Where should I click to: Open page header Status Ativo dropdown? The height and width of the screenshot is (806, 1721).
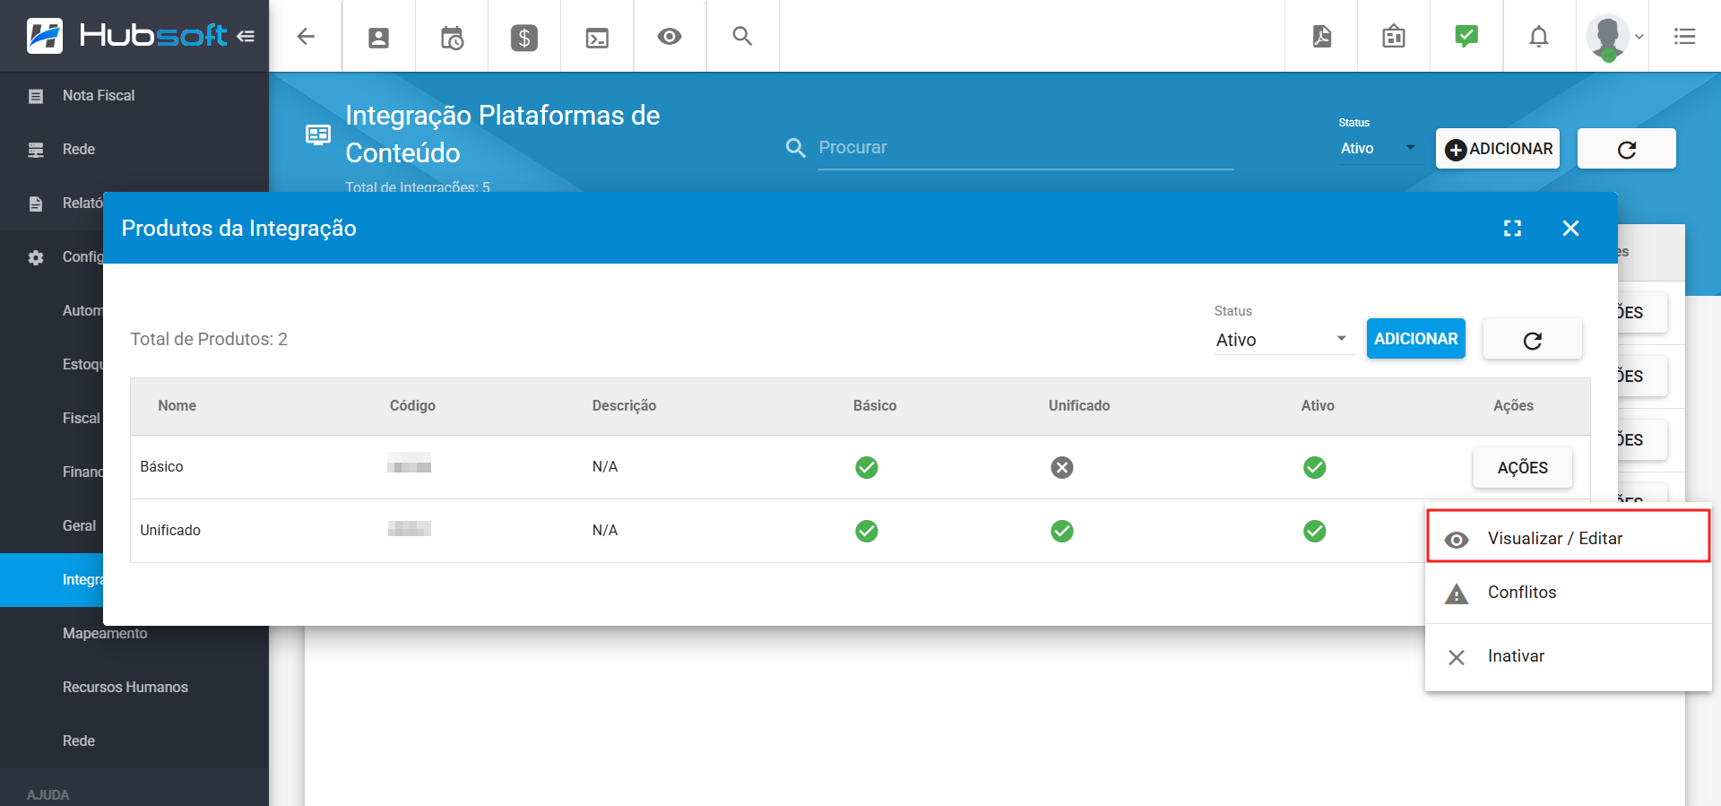[x=1379, y=149]
